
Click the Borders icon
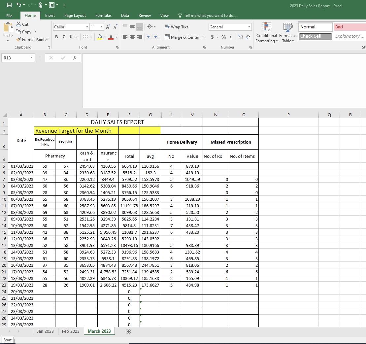point(85,37)
